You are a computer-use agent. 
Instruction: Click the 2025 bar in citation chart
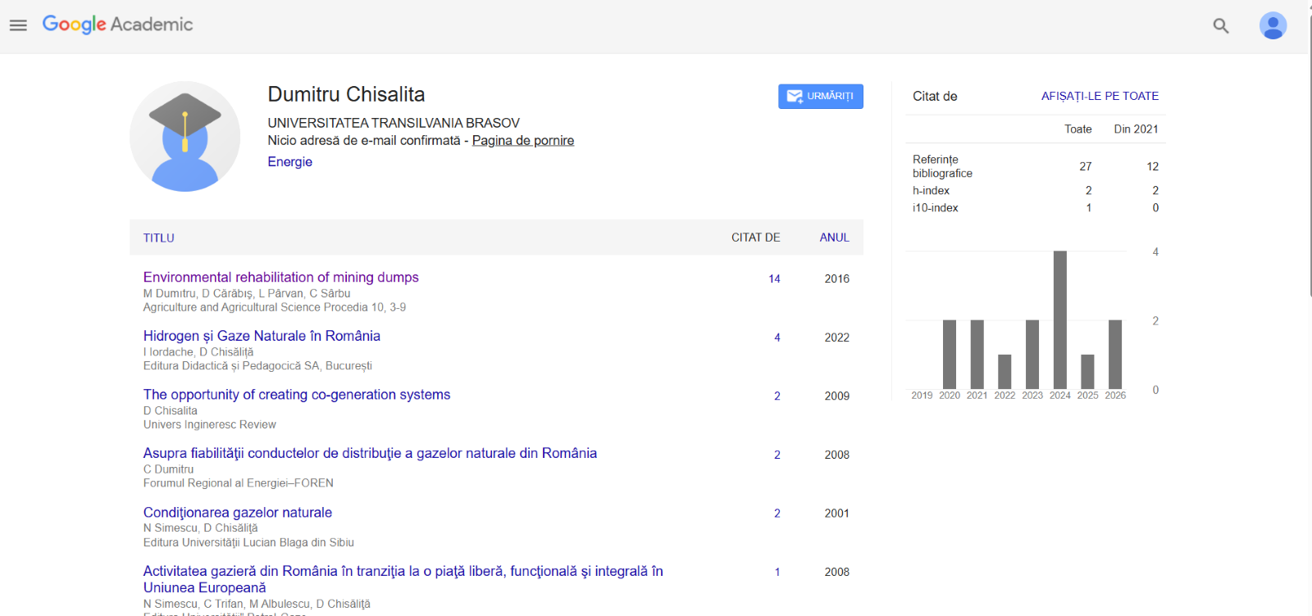click(1087, 372)
